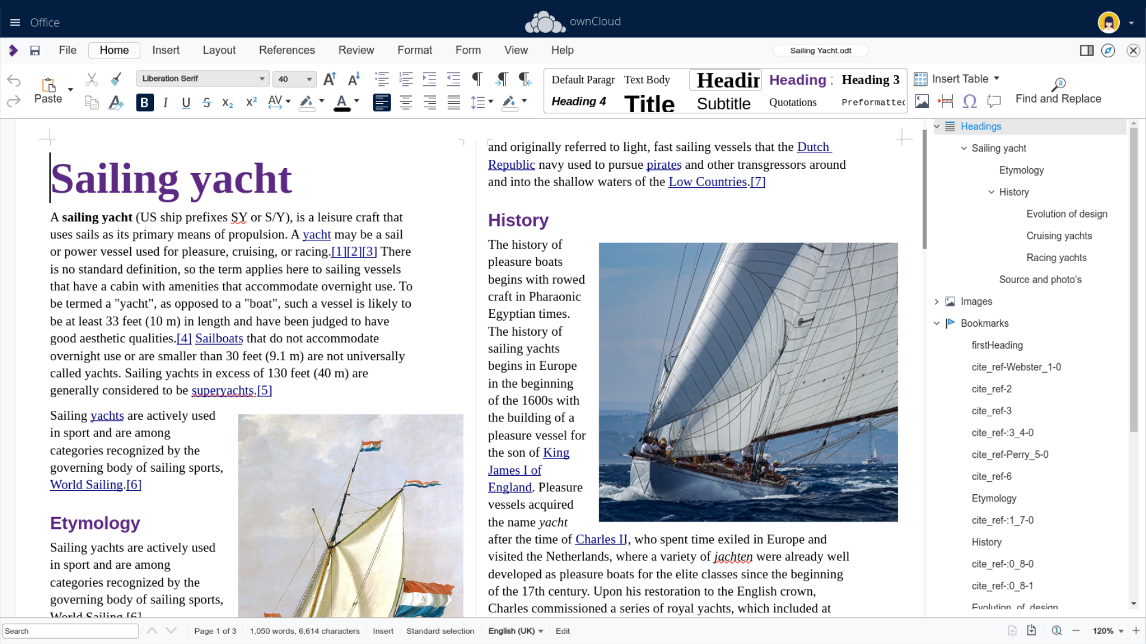
Task: Toggle bulleted unordered list
Action: [x=381, y=79]
